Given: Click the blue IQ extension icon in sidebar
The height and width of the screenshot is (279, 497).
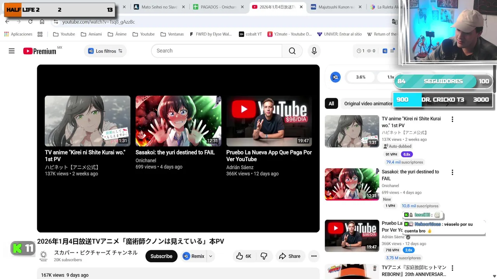Looking at the screenshot, I should (x=335, y=77).
